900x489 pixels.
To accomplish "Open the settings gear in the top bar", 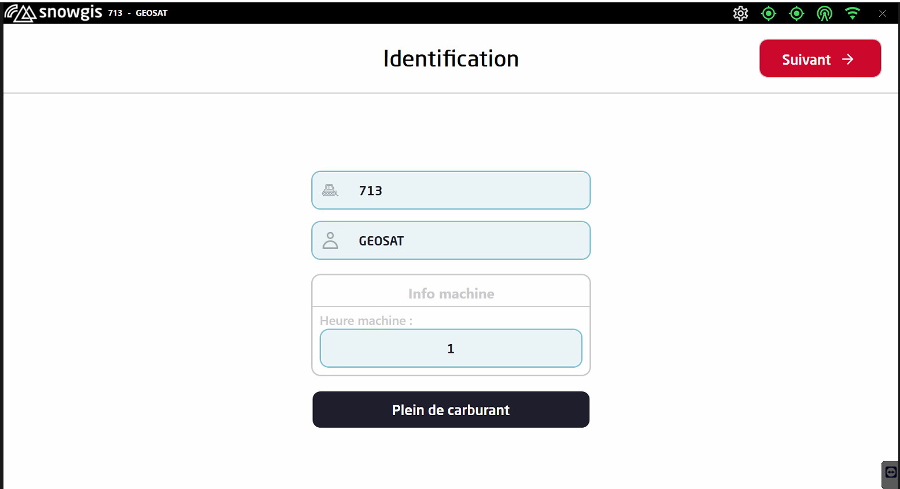I will tap(740, 13).
